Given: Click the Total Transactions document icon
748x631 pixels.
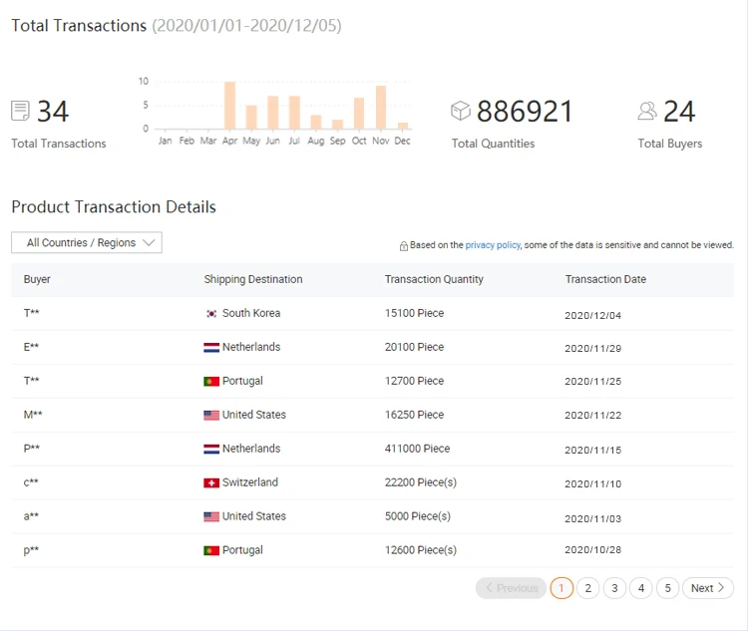Looking at the screenshot, I should (x=20, y=111).
